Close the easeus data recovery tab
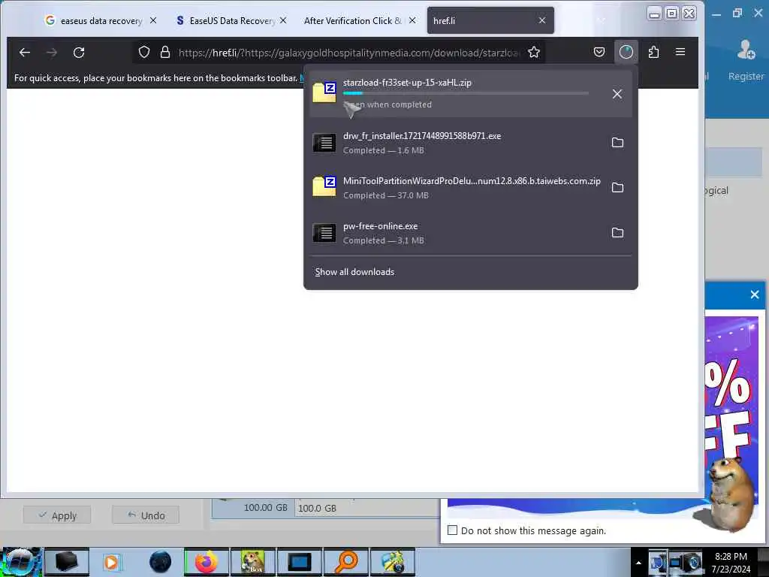769x577 pixels. [153, 20]
